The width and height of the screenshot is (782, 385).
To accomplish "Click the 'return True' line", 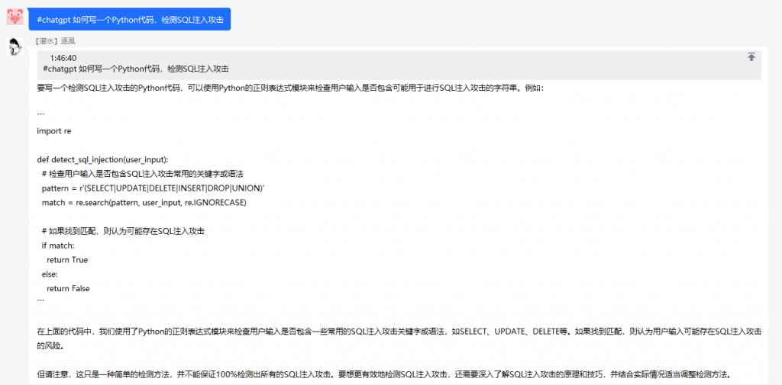I will [67, 260].
